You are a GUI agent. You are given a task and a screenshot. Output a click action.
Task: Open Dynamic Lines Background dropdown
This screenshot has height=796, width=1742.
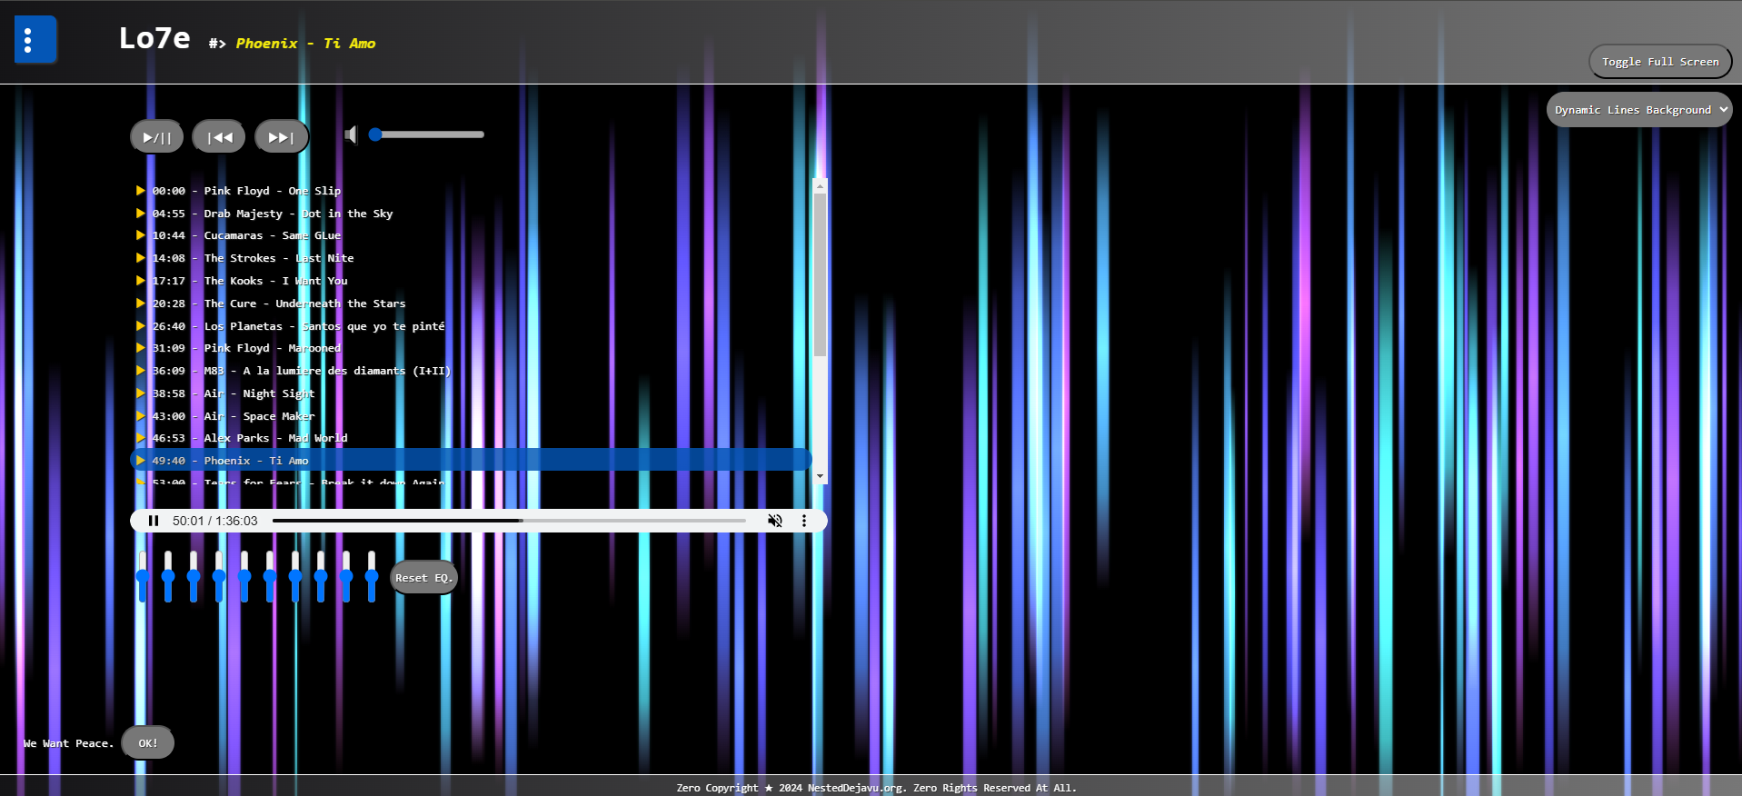point(1638,110)
